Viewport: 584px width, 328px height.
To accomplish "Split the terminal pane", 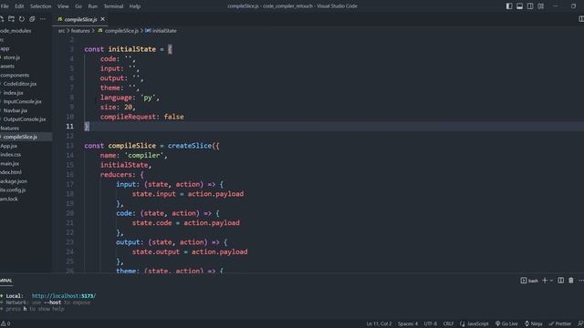I will (x=561, y=281).
